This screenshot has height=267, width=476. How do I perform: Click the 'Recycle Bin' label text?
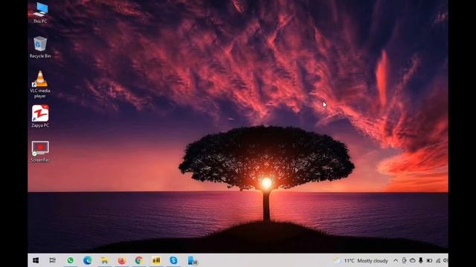click(40, 56)
